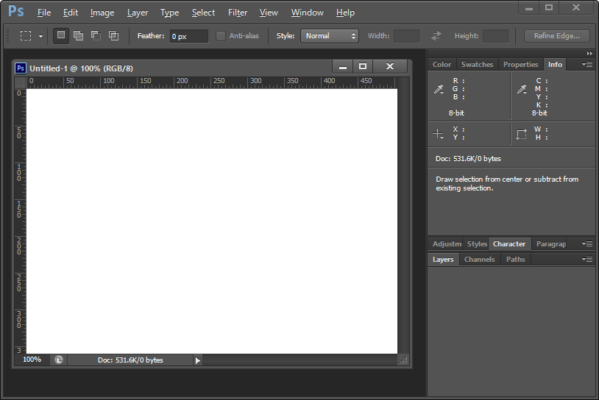Click the Doc: 531.6K/0 bytes status text

coord(130,360)
